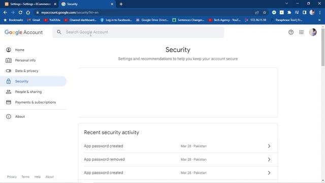The image size is (325, 183).
Task: Click the About info icon
Action: [9, 116]
